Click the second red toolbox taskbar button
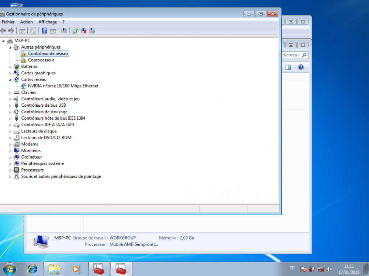Viewport: 369px width, 276px height. (x=121, y=269)
